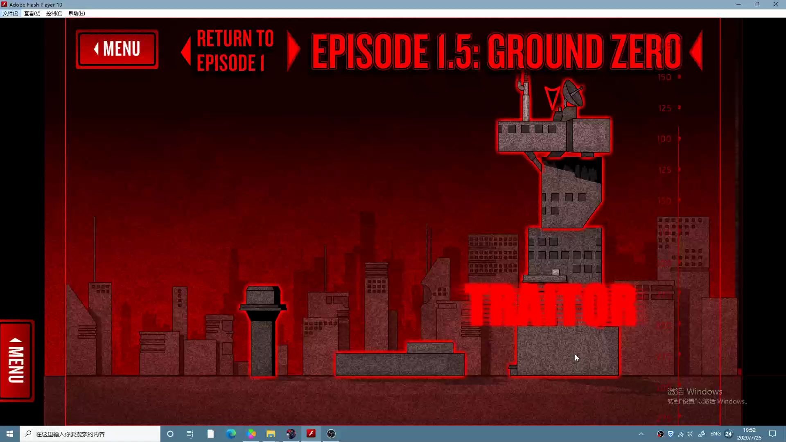
Task: Click the left arrow beside Return to Episode 1
Action: click(186, 51)
